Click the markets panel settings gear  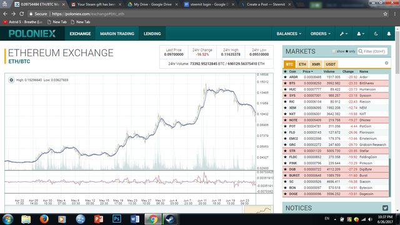386,63
